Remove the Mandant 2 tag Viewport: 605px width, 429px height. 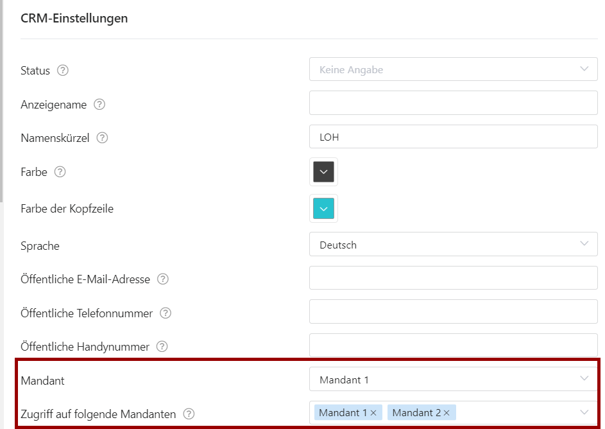(x=447, y=413)
